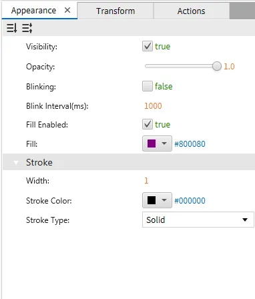Open the Stroke Type dropdown arrow

(245, 220)
